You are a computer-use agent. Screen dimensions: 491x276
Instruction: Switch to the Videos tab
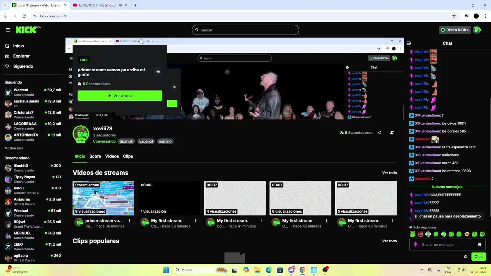coord(112,156)
